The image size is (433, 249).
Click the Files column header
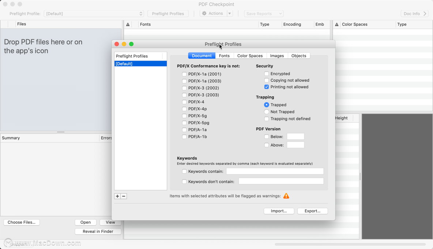click(x=68, y=24)
